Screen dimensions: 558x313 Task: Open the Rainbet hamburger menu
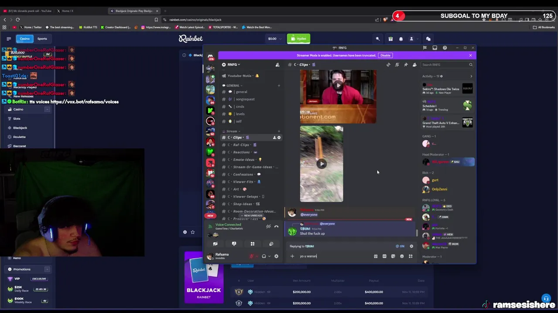8,39
